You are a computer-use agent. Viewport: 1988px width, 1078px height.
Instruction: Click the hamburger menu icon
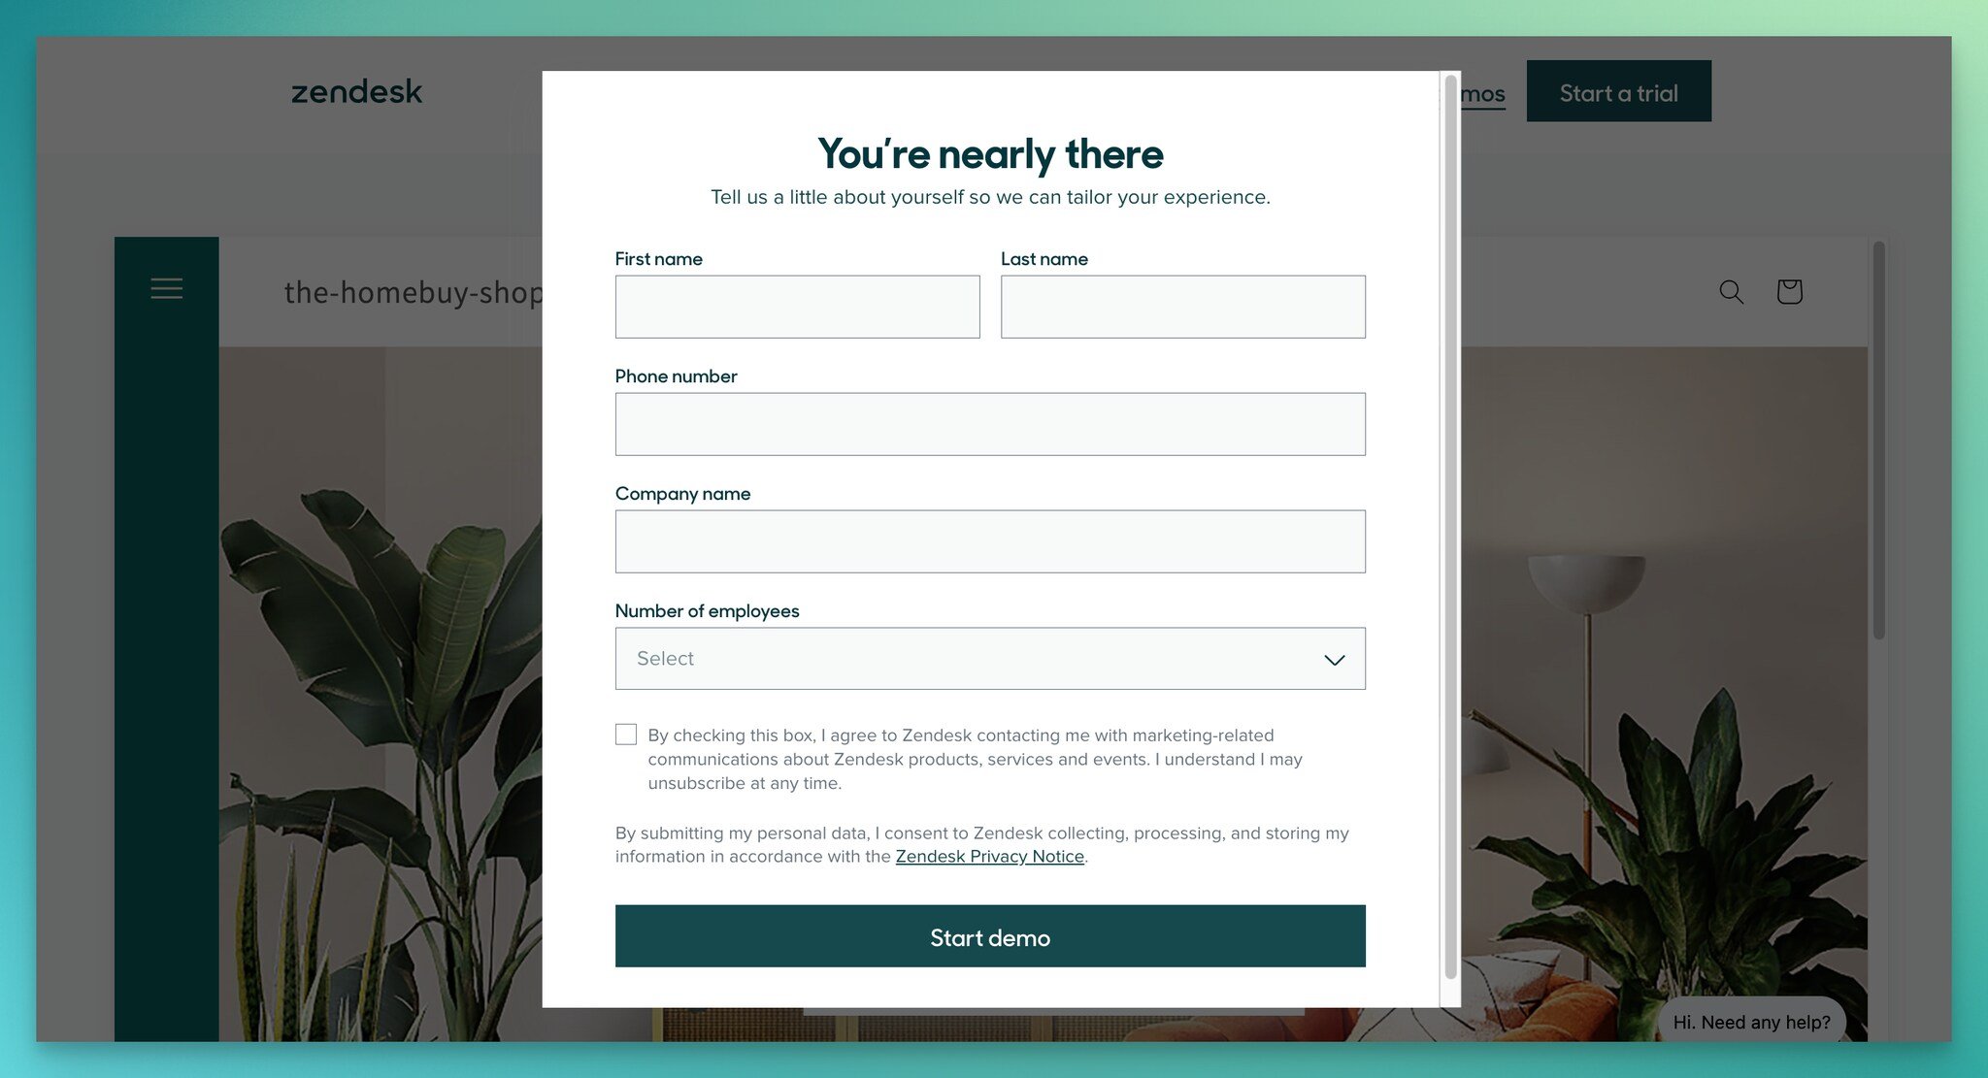[166, 288]
